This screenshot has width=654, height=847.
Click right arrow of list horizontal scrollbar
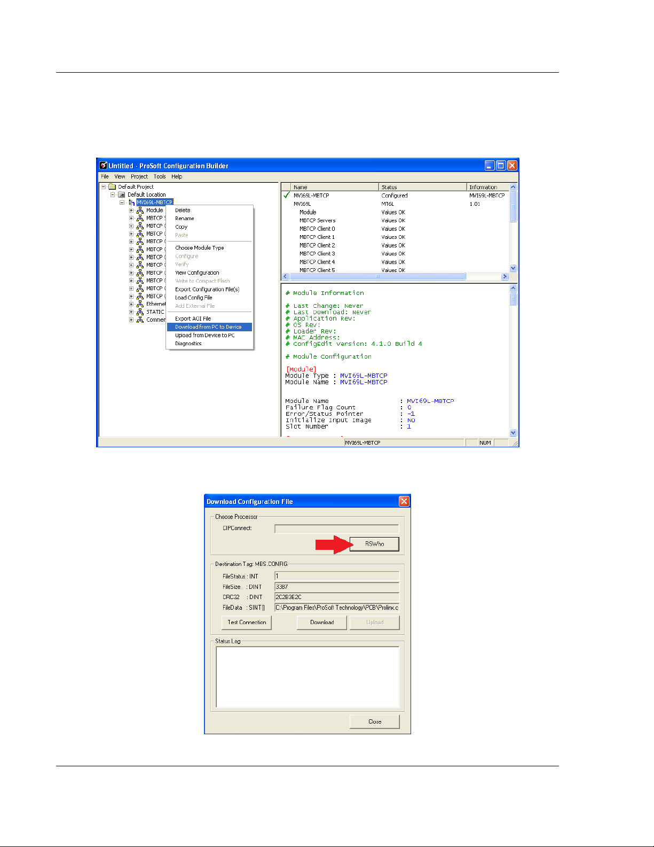(x=505, y=277)
